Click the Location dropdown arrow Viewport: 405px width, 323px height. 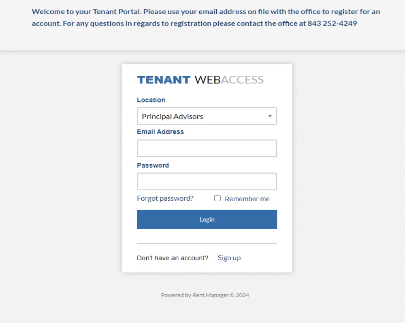point(270,117)
